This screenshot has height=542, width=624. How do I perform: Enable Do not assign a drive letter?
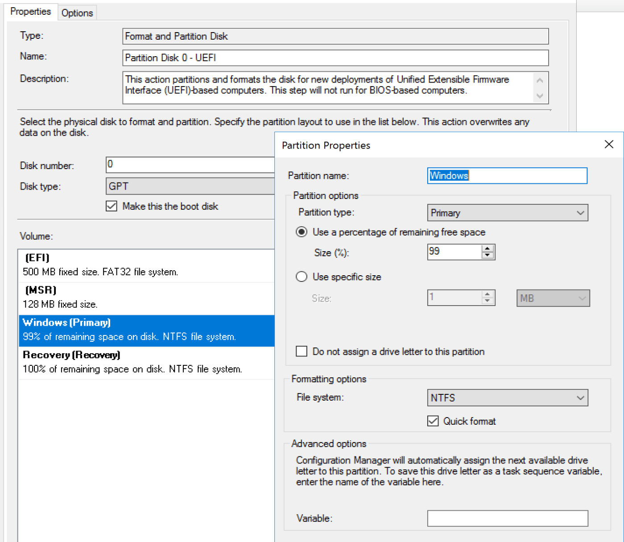(x=302, y=352)
